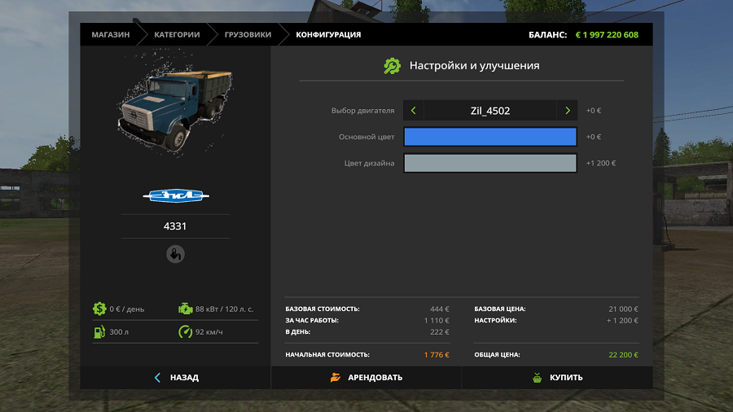Click the engine power icon

pos(186,309)
